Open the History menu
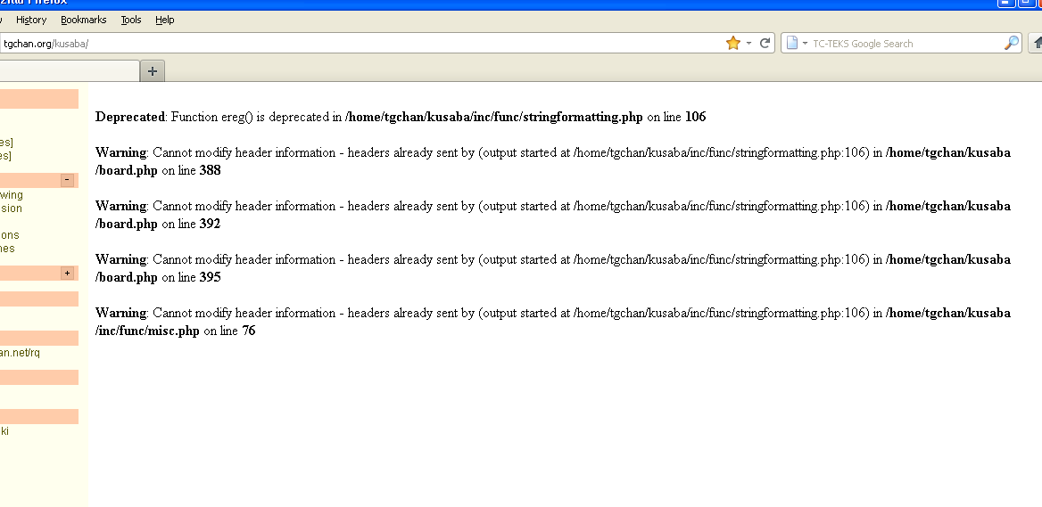 click(31, 20)
